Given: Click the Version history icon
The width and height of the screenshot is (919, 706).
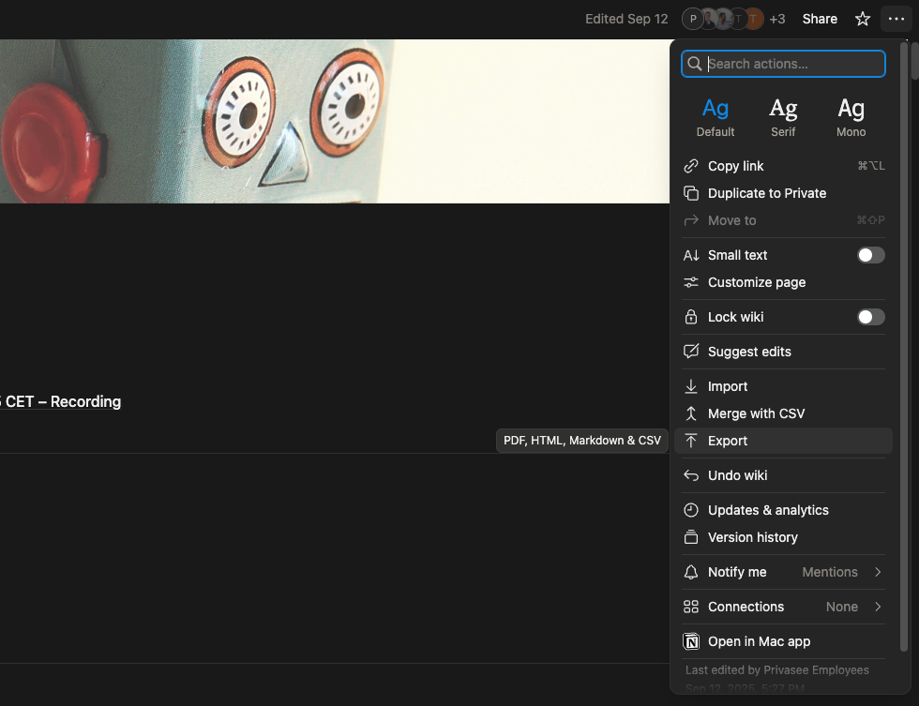Looking at the screenshot, I should coord(691,537).
